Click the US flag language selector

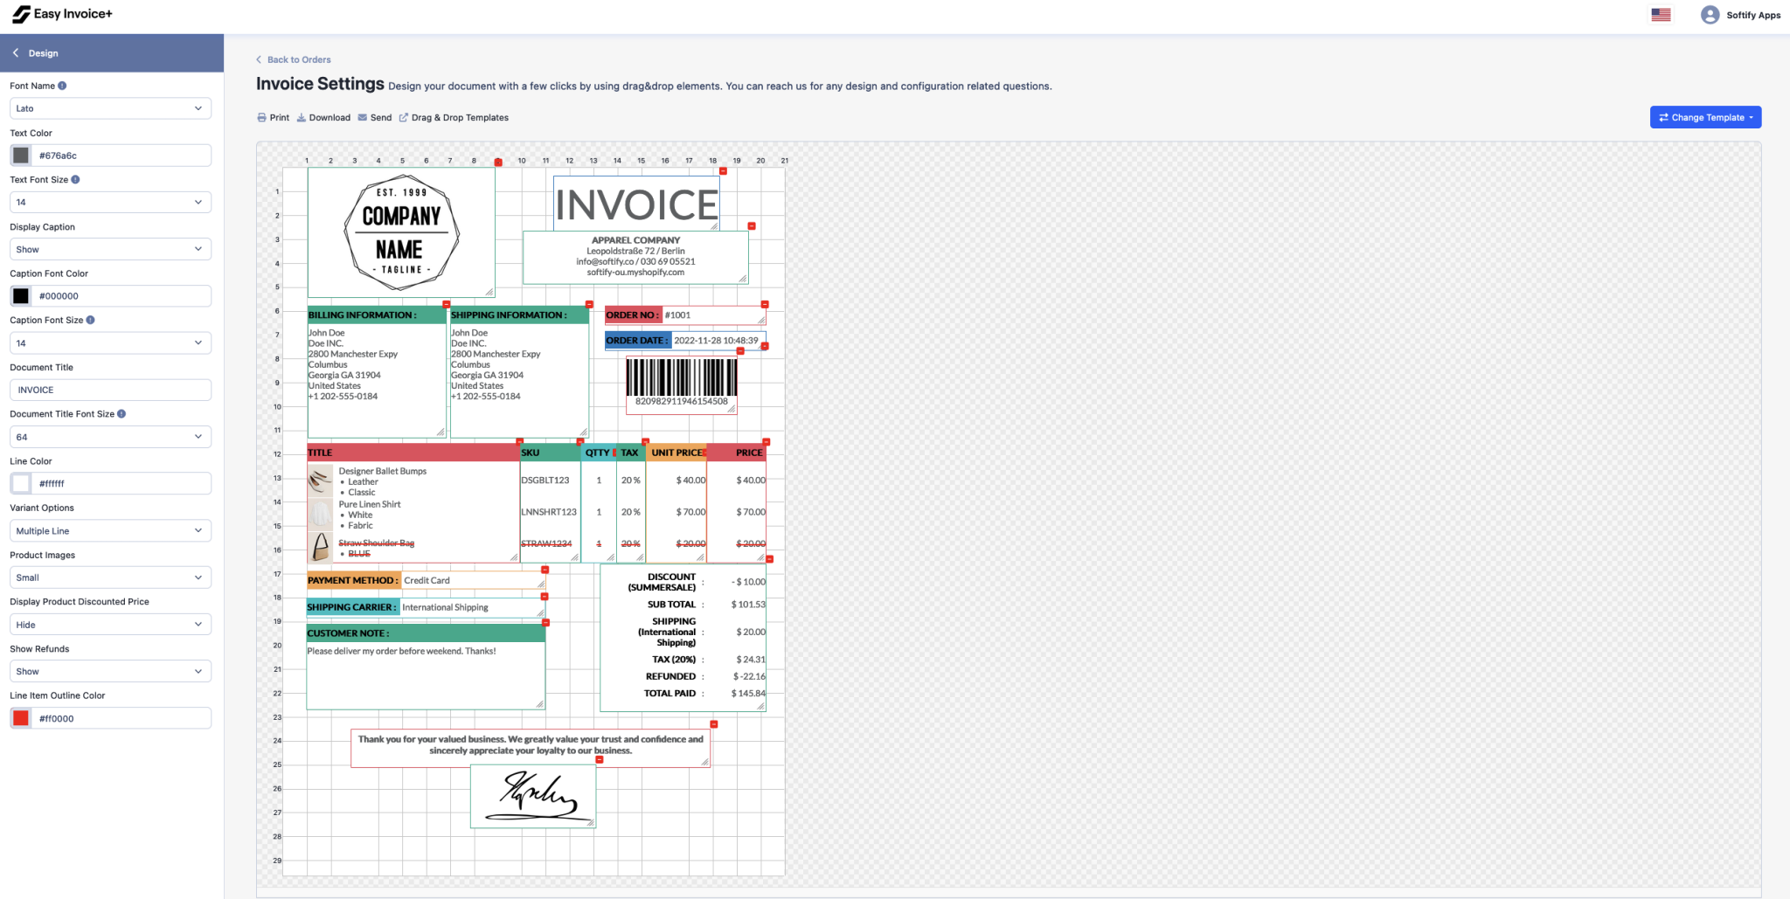tap(1661, 14)
